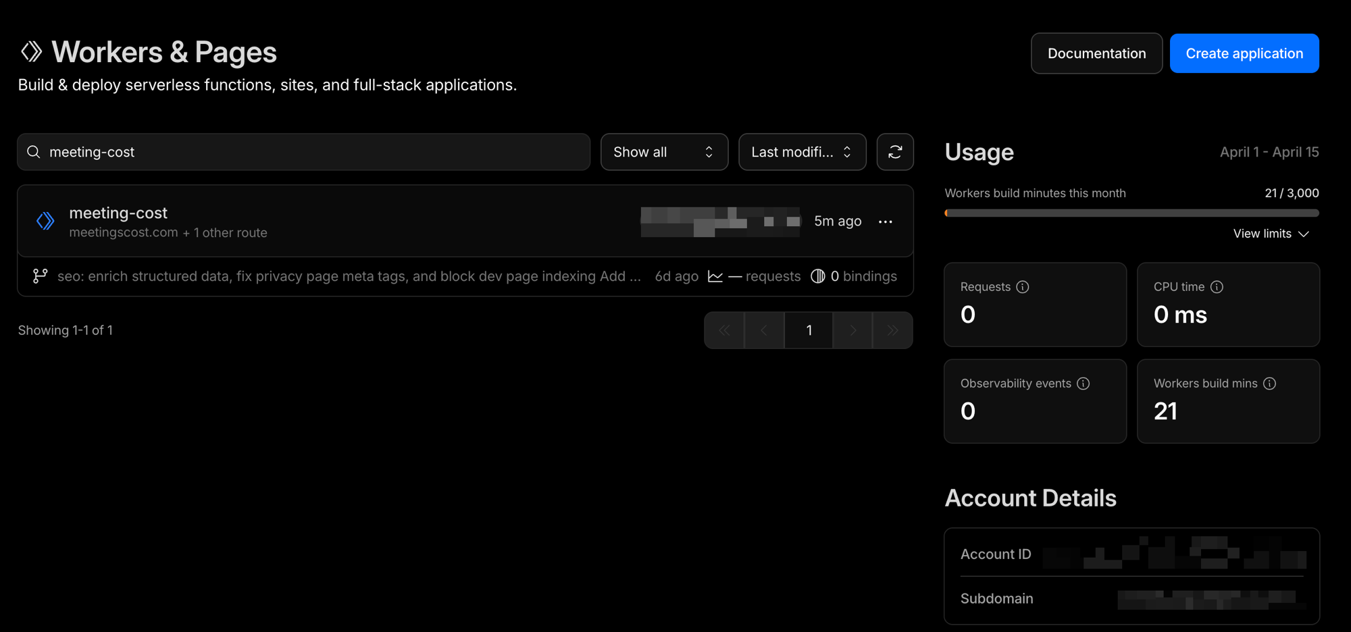Viewport: 1351px width, 632px height.
Task: Refresh the workers list with the refresh icon
Action: point(895,152)
